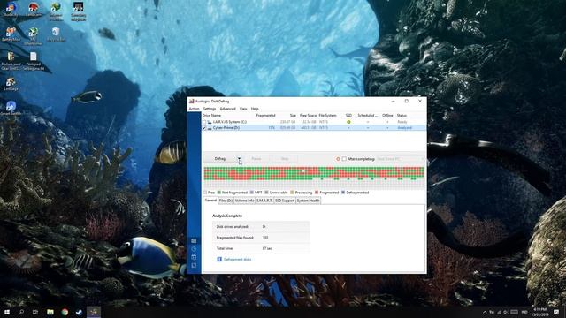
Task: Open Task View from the taskbar
Action: (35, 312)
